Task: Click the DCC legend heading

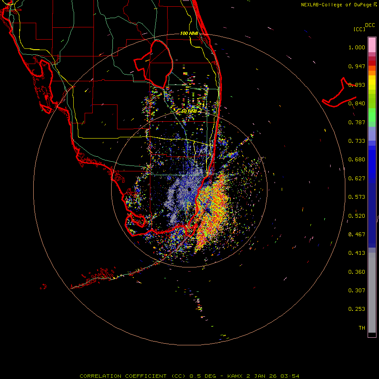Action: click(370, 25)
